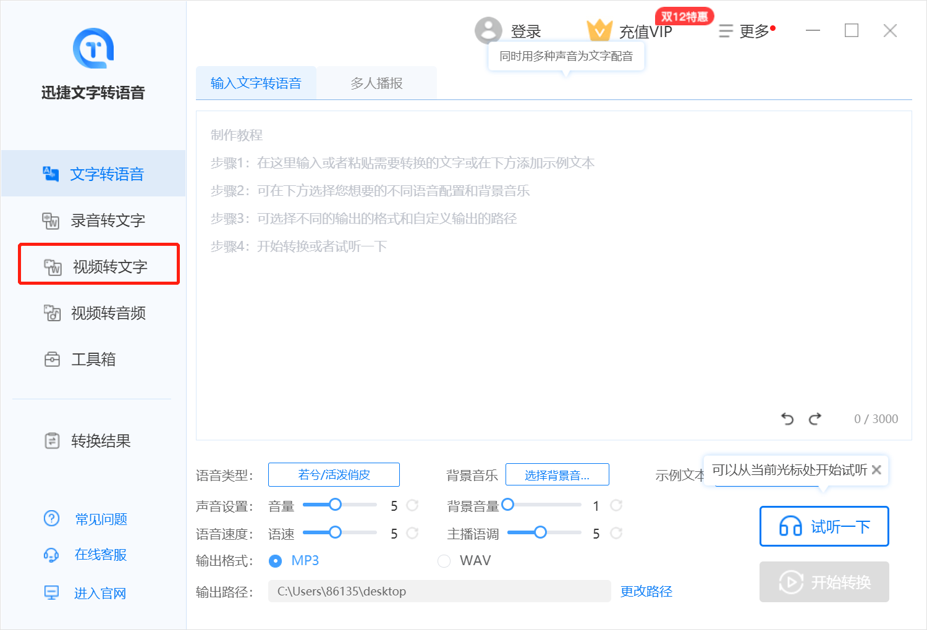
Task: Open 录音转文字 in sidebar
Action: pyautogui.click(x=93, y=220)
